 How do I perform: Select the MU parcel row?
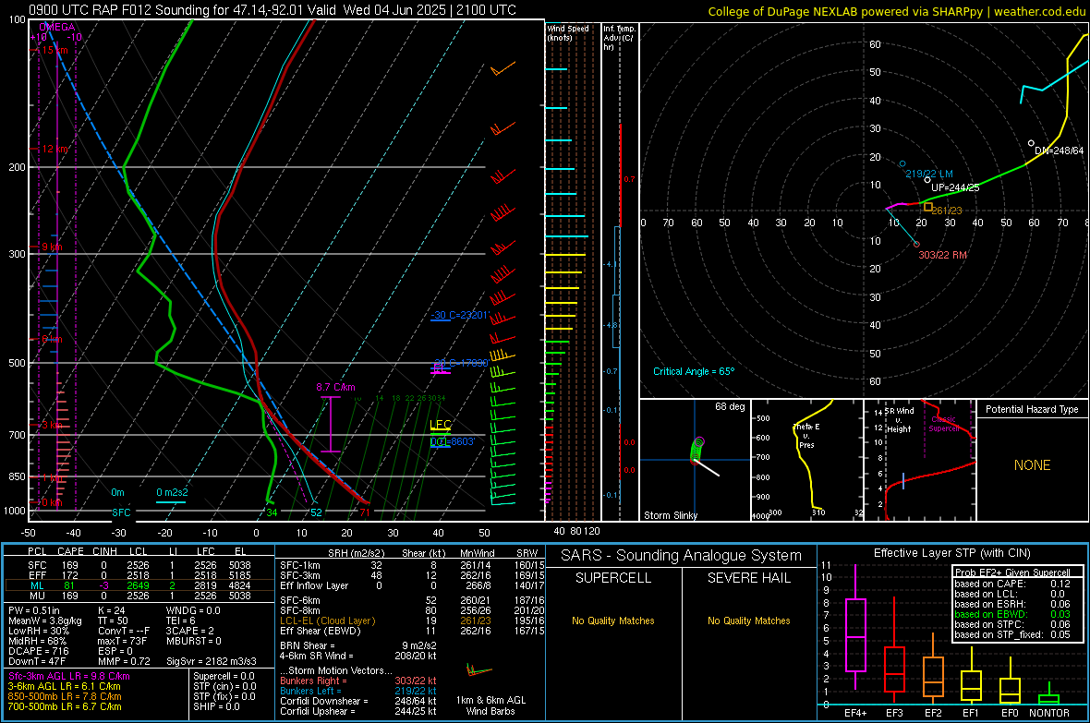click(x=139, y=596)
